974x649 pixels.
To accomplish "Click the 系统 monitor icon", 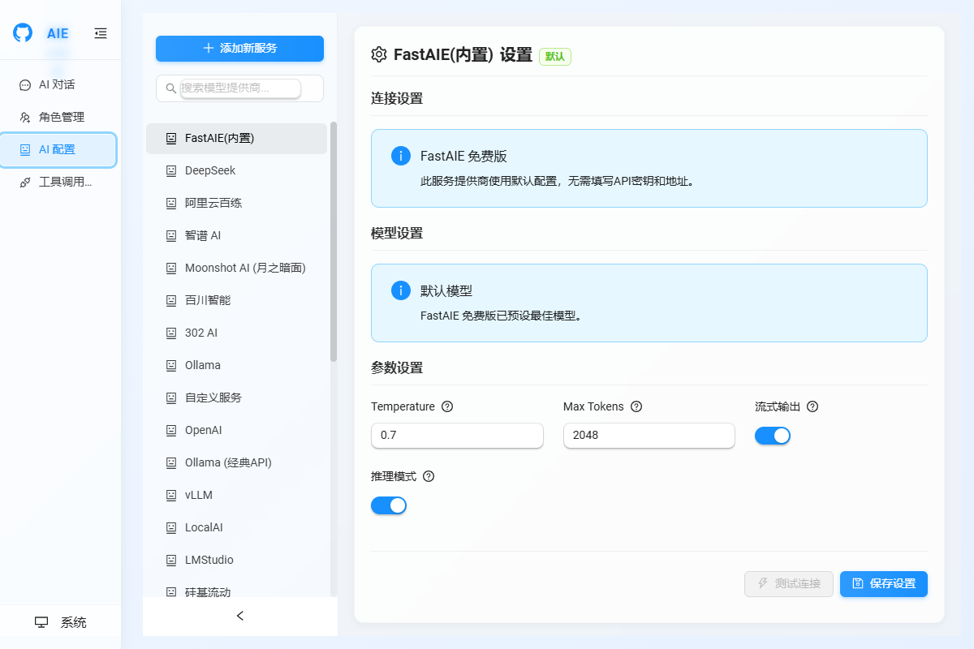I will tap(41, 622).
